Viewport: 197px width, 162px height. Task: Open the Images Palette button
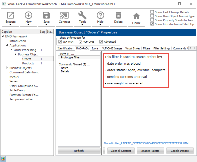pyautogui.click(x=150, y=151)
